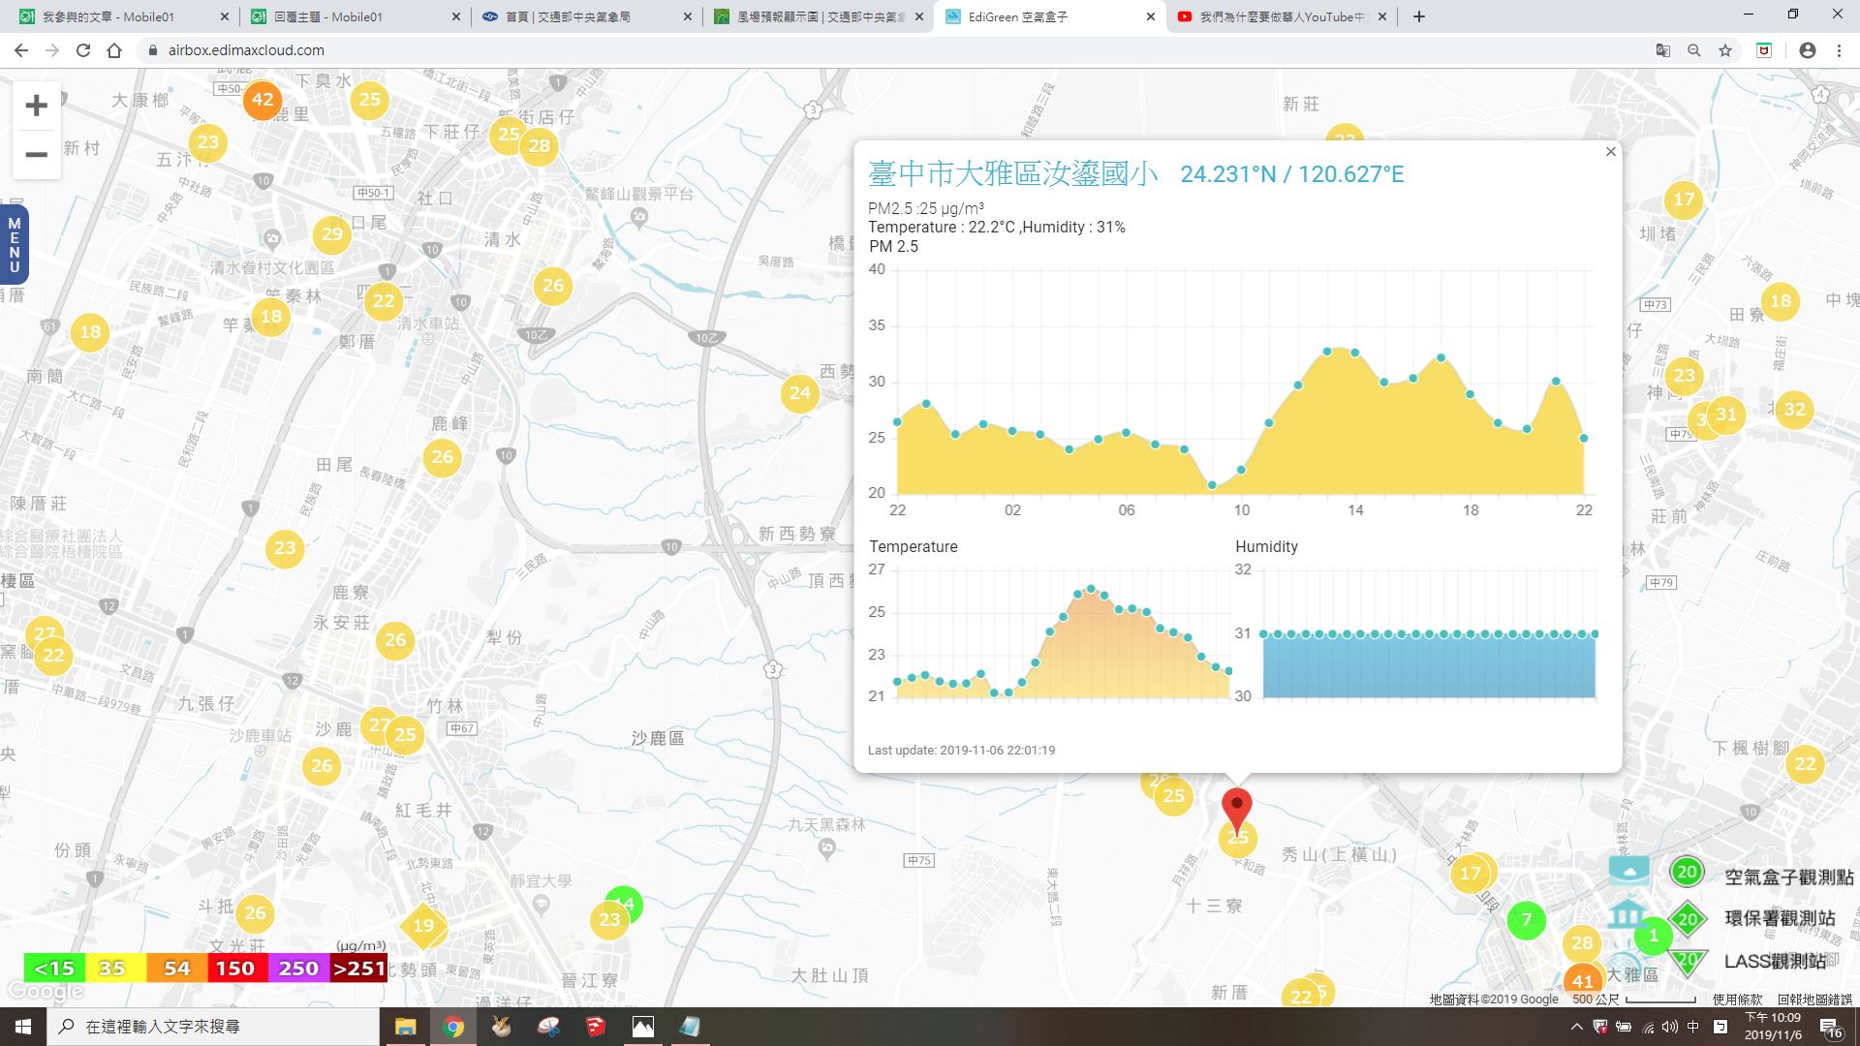This screenshot has width=1860, height=1046.
Task: Open the notification center icon
Action: coord(1829,1028)
